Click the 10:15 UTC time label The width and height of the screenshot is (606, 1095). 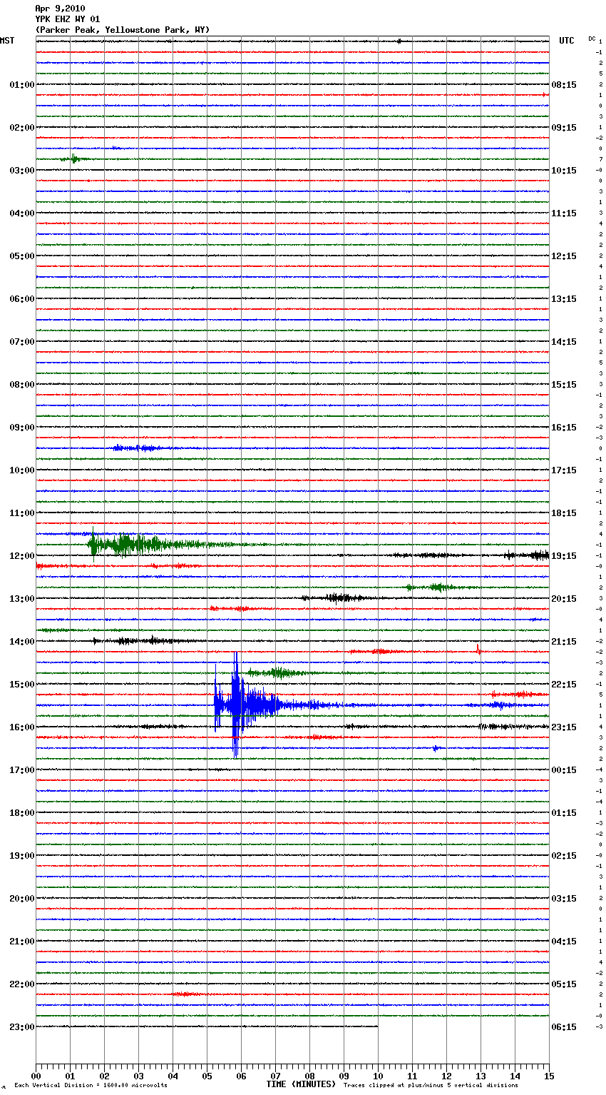pos(564,171)
